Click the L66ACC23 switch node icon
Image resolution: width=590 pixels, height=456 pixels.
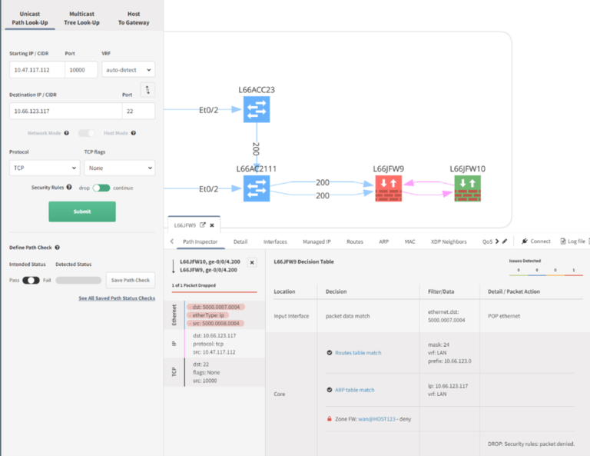[x=256, y=111]
